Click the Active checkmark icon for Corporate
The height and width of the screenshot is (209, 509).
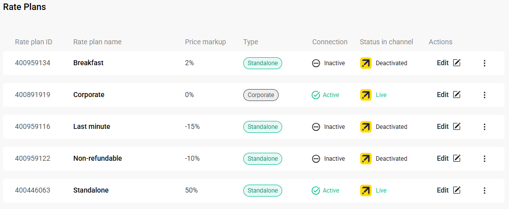(316, 95)
